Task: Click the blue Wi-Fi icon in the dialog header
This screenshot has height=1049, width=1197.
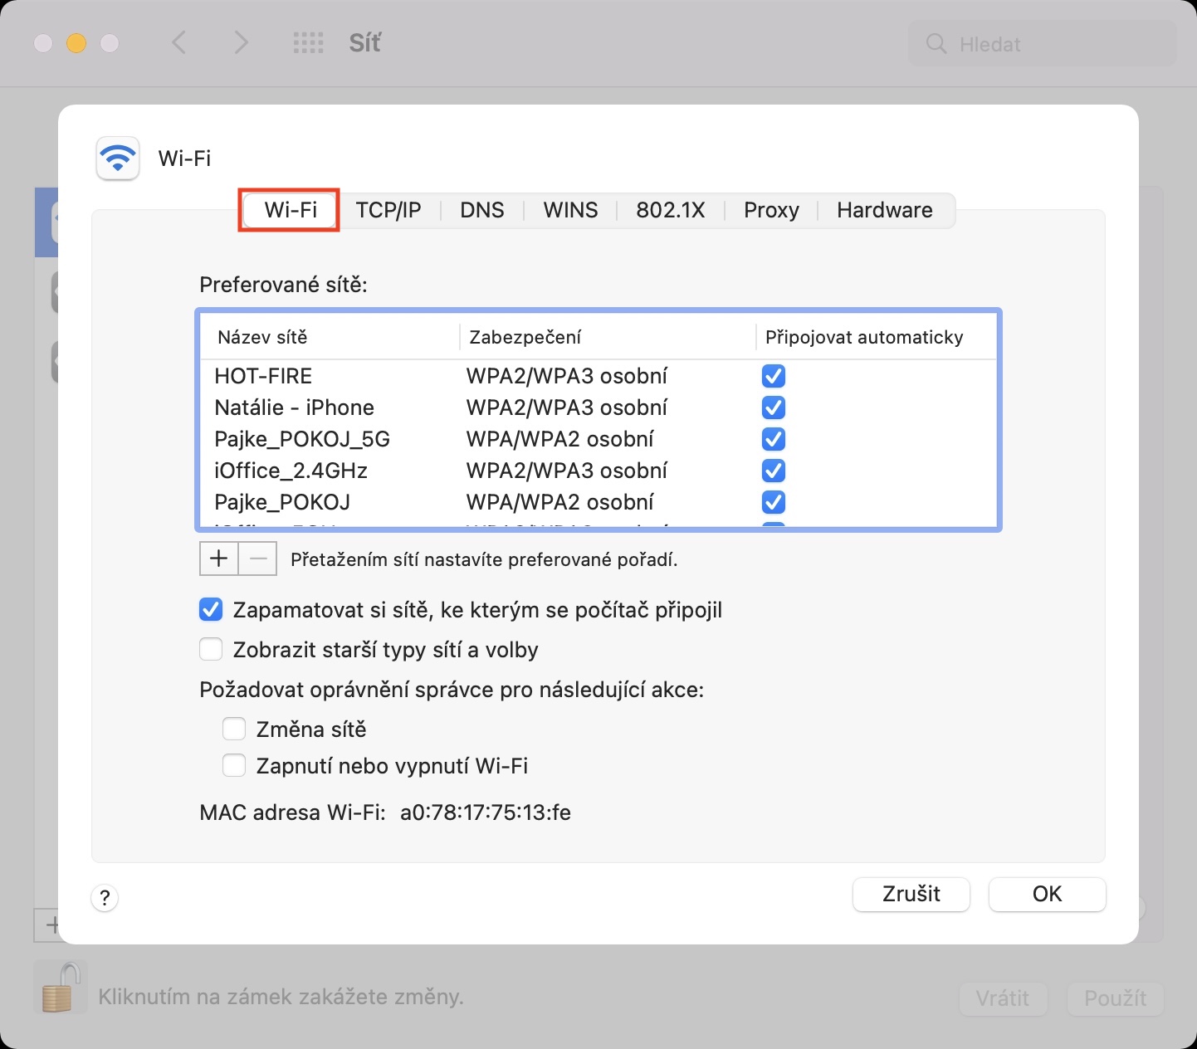Action: 118,158
